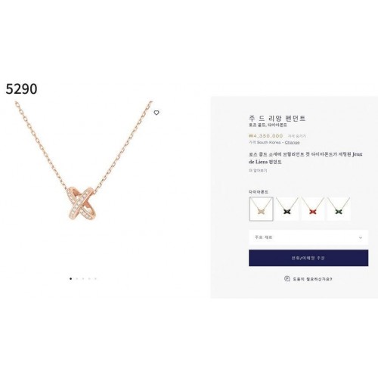The height and width of the screenshot is (378, 378).
Task: Choose the red pendant variant thumbnail
Action: (x=313, y=209)
